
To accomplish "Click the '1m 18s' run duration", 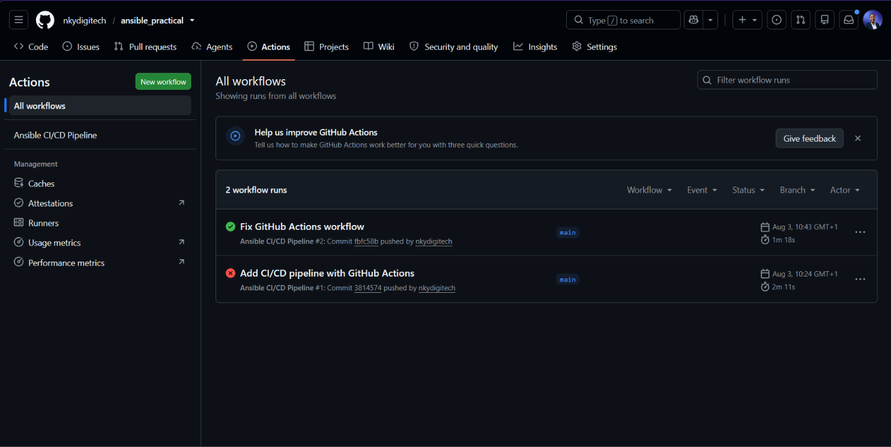I will [784, 240].
